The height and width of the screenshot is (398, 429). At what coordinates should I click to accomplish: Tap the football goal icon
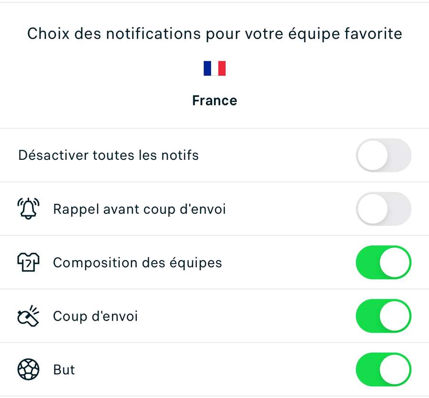pyautogui.click(x=29, y=369)
